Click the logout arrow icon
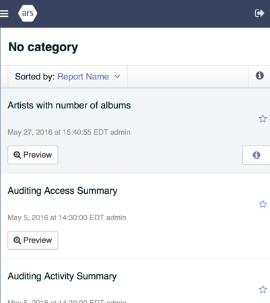The height and width of the screenshot is (303, 270). pyautogui.click(x=259, y=13)
